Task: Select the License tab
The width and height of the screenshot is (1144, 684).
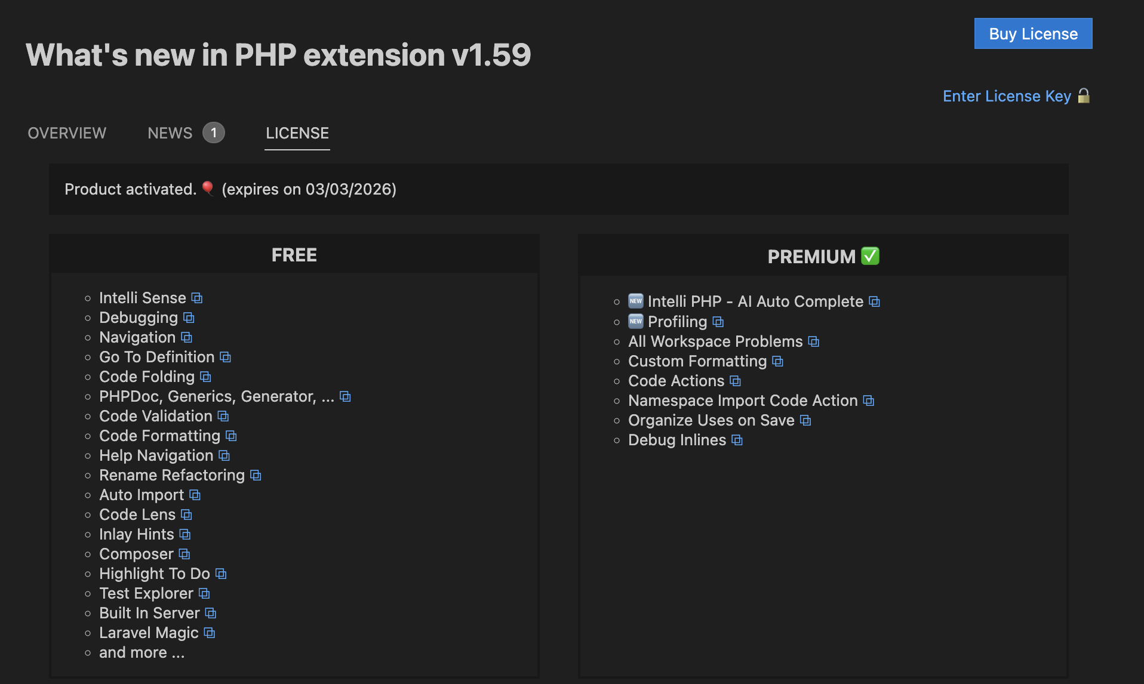Action: 297,133
